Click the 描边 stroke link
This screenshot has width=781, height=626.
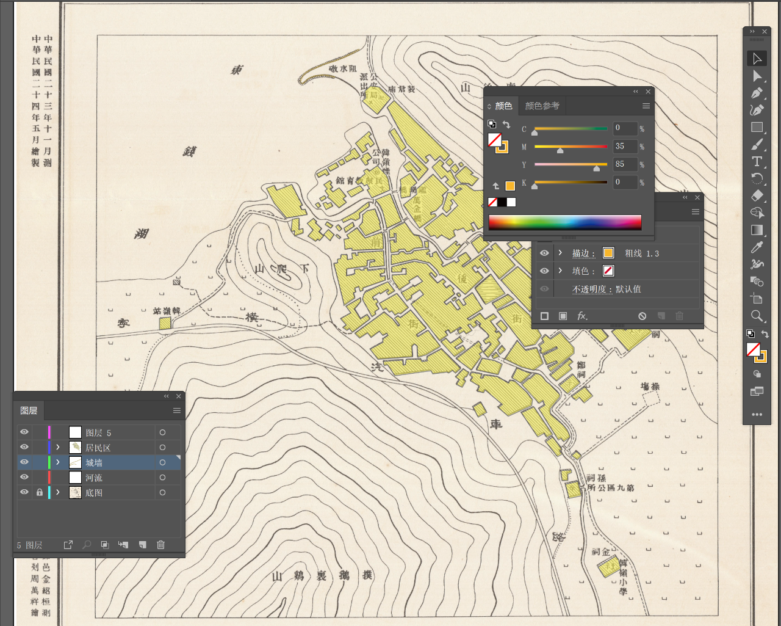pos(583,253)
